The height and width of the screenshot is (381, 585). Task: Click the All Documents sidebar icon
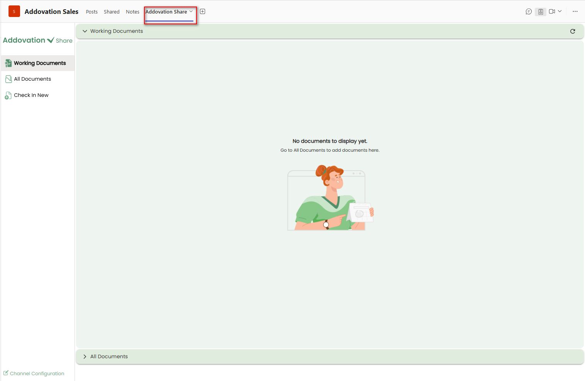(x=8, y=79)
